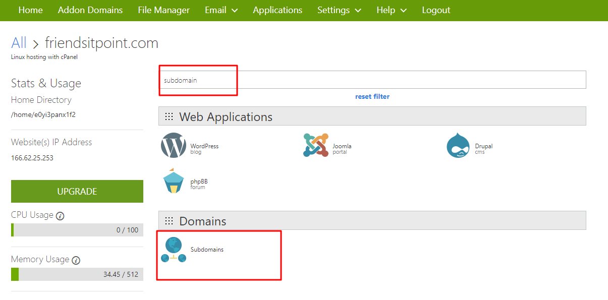Click the Joomla text label
Screen dimensions: 608x300
(342, 146)
